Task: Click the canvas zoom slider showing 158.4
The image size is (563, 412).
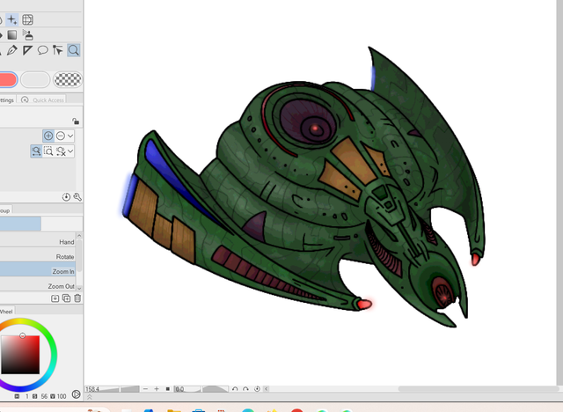Action: click(x=112, y=389)
